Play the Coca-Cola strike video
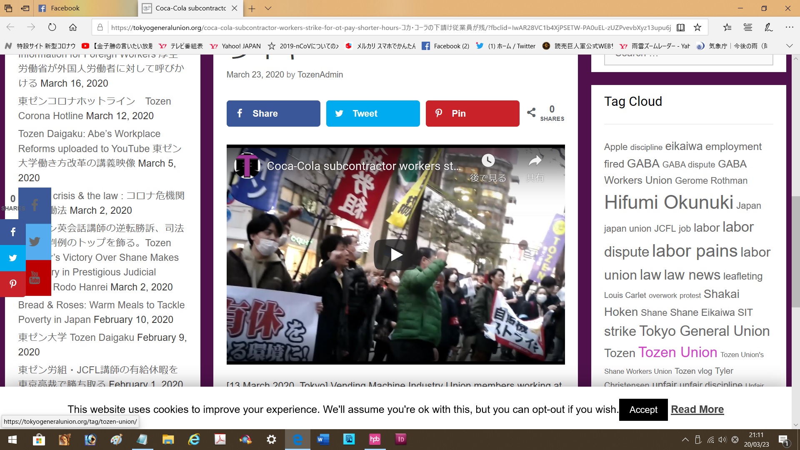The width and height of the screenshot is (800, 450). [x=395, y=255]
